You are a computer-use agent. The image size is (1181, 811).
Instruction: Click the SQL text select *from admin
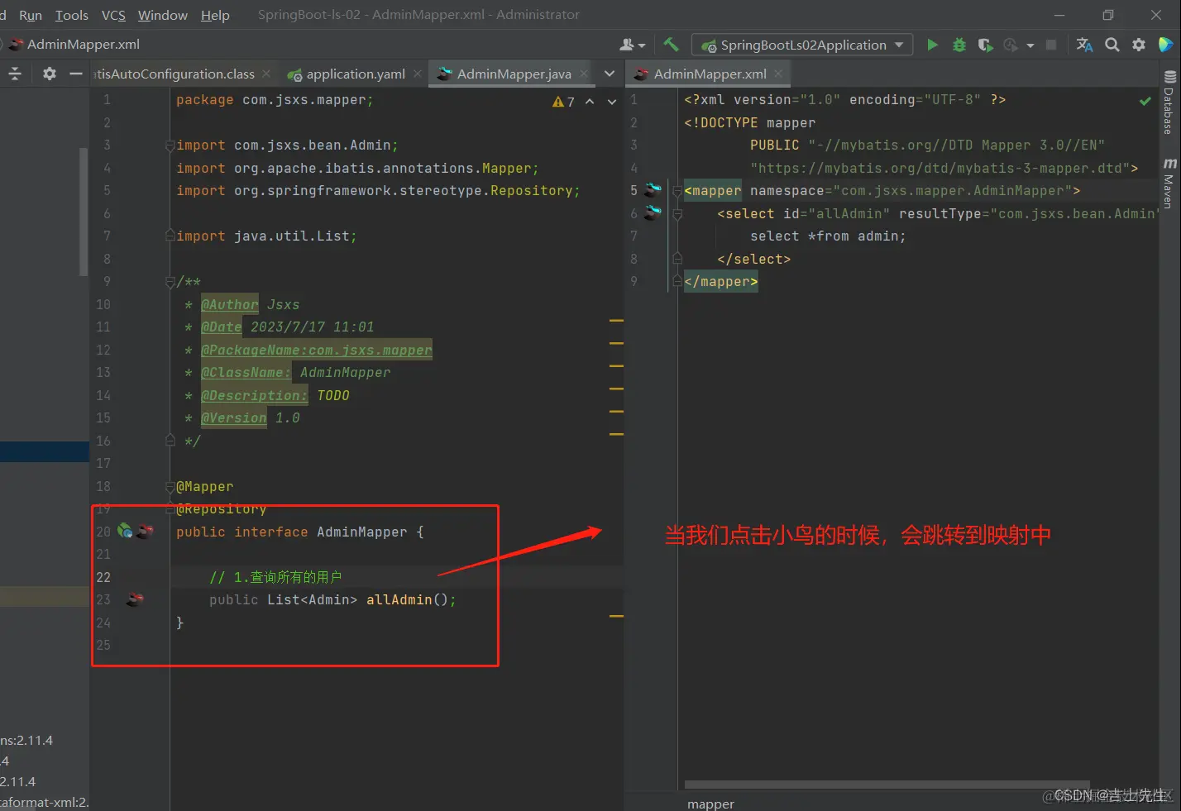point(828,236)
